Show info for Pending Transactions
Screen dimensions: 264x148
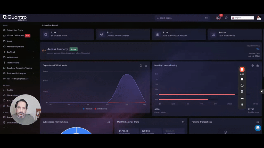pyautogui.click(x=258, y=122)
